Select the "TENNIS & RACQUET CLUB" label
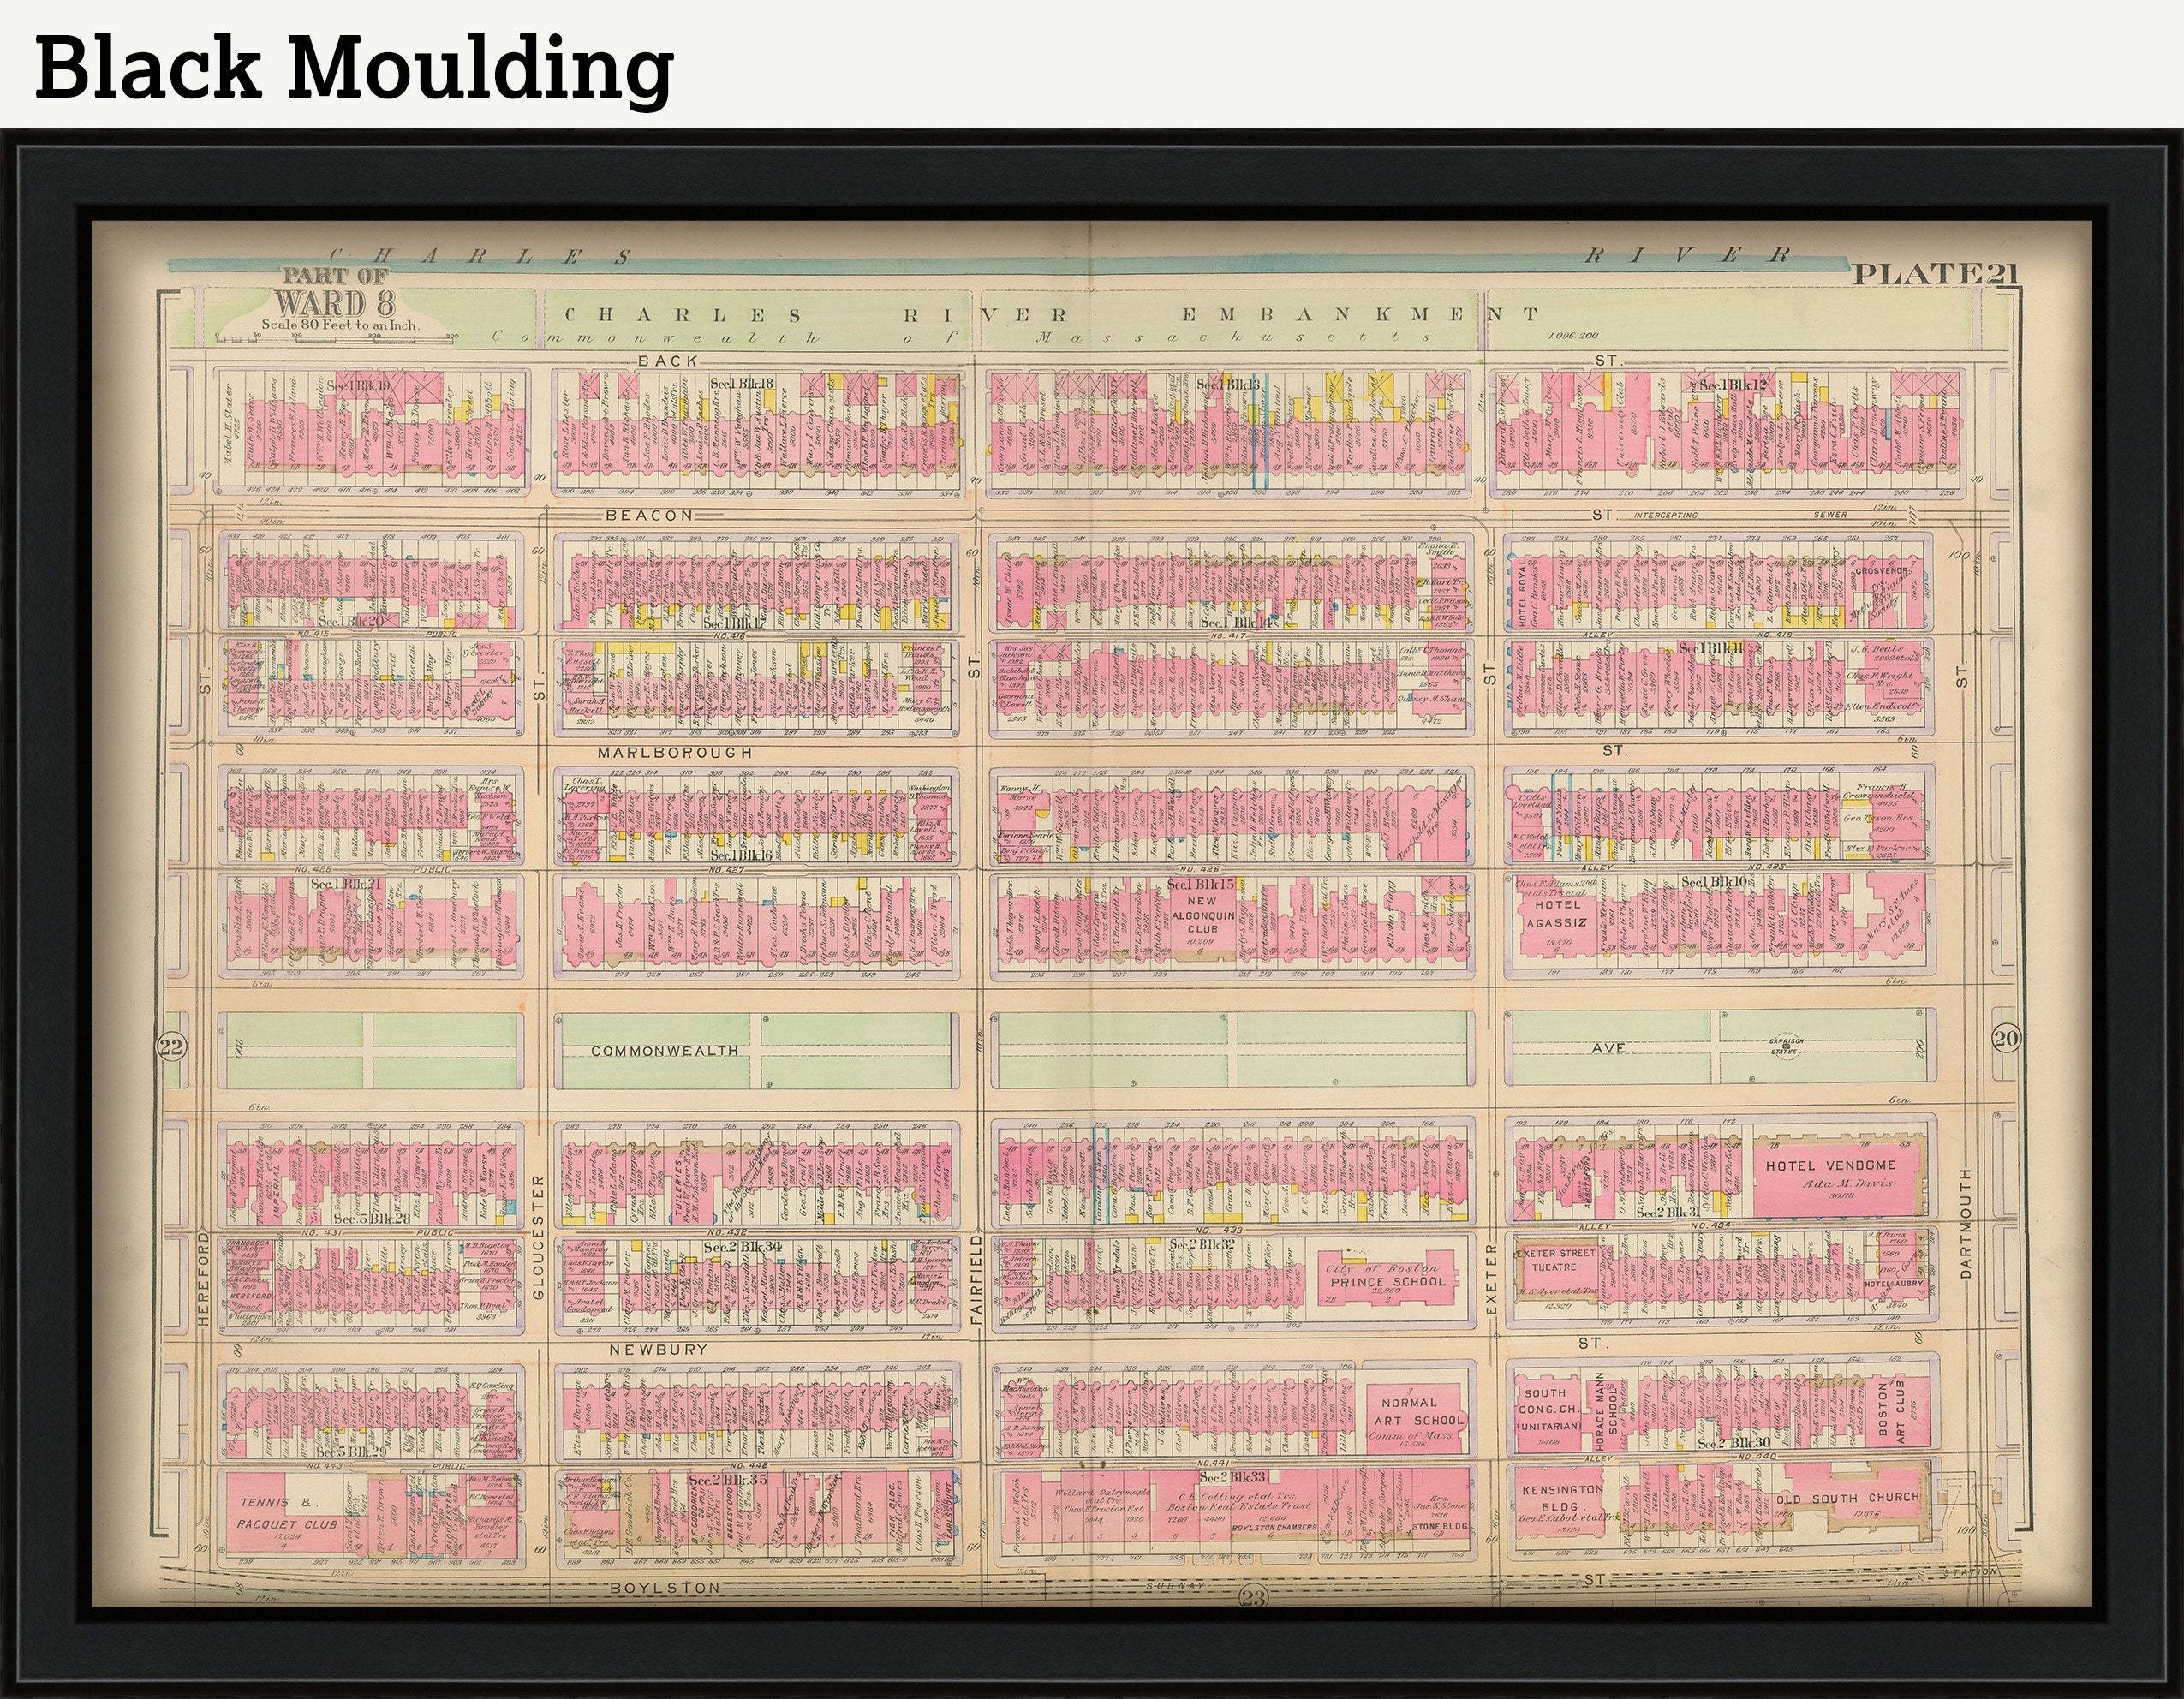The height and width of the screenshot is (1699, 2184). 288,1512
